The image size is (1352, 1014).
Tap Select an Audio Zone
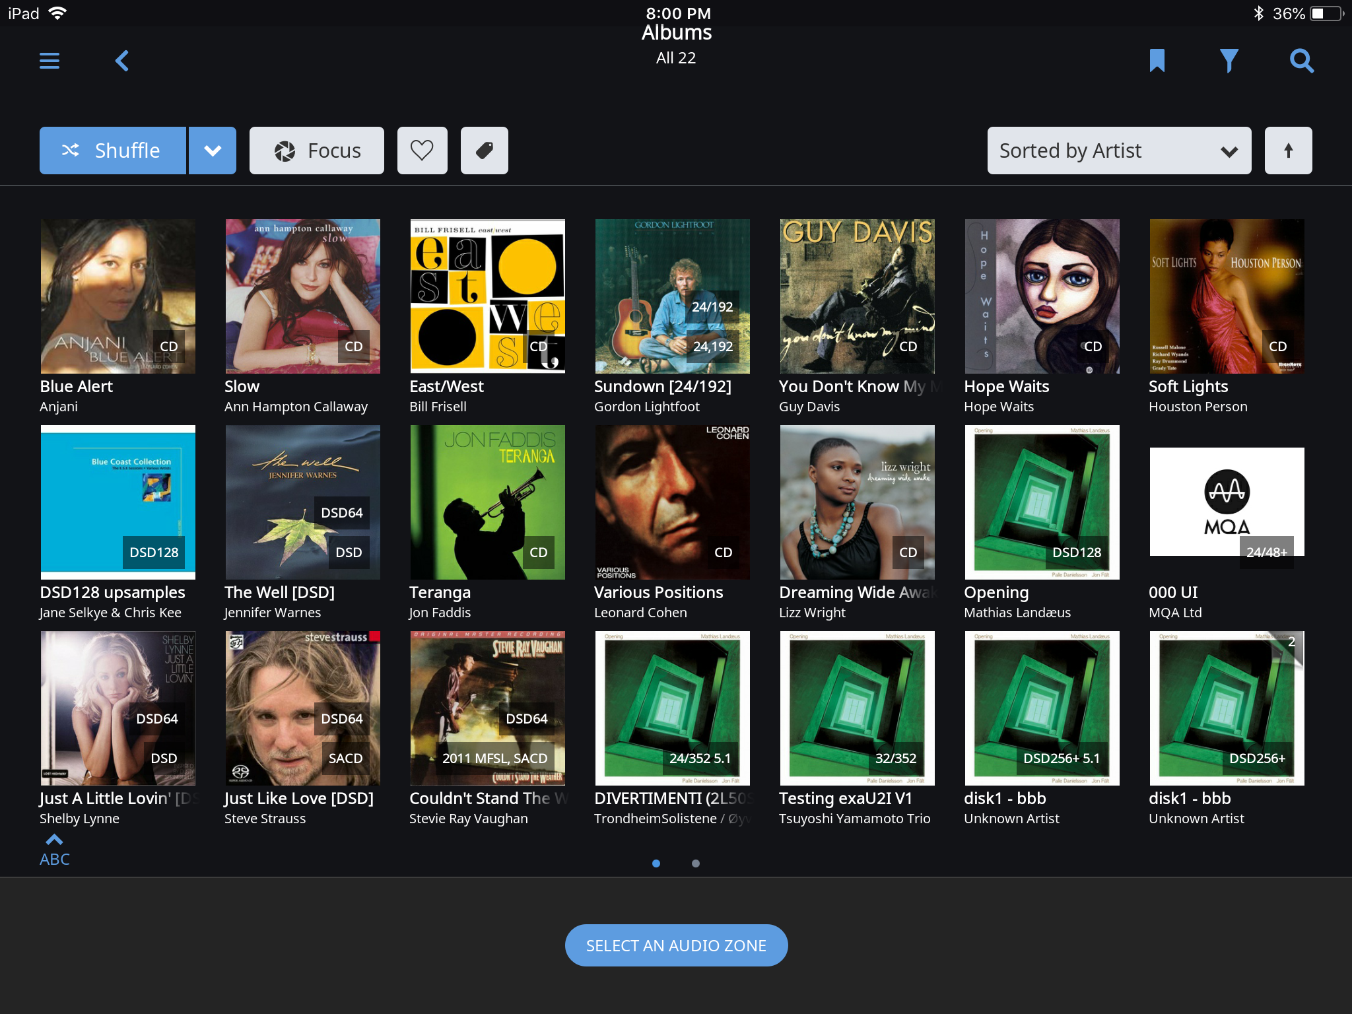pos(677,945)
